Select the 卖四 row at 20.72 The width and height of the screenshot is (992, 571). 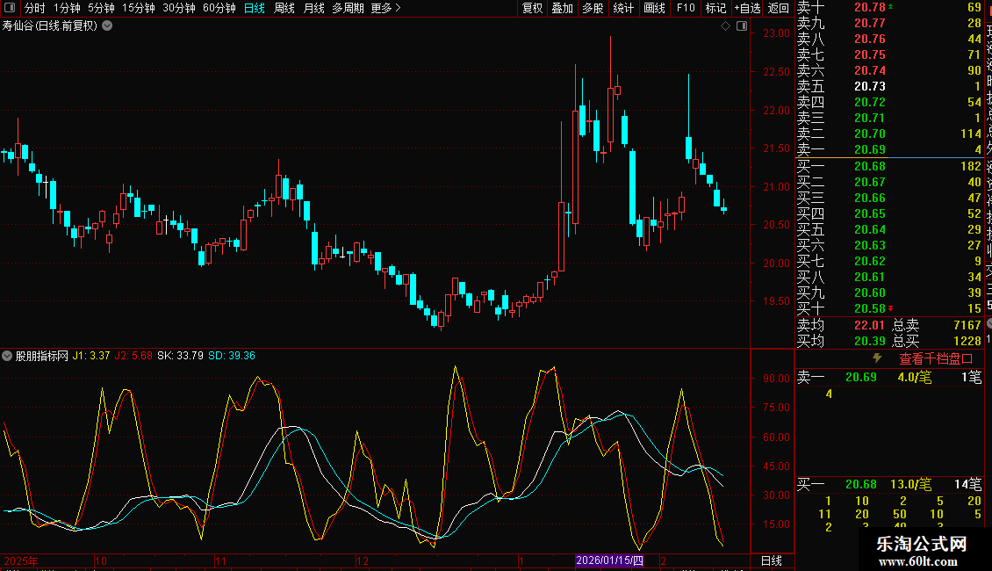coord(889,102)
